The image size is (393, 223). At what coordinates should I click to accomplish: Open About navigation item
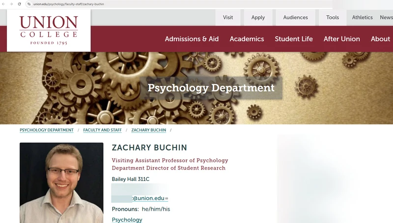pyautogui.click(x=380, y=39)
